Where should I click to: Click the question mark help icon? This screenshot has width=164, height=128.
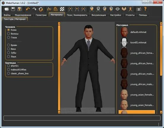(145, 9)
